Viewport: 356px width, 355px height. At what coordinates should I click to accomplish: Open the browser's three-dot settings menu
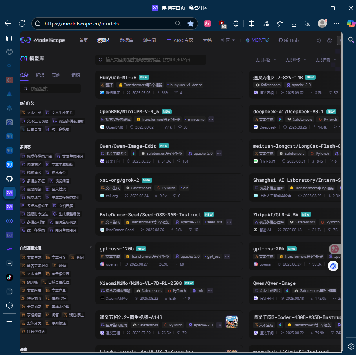336,24
